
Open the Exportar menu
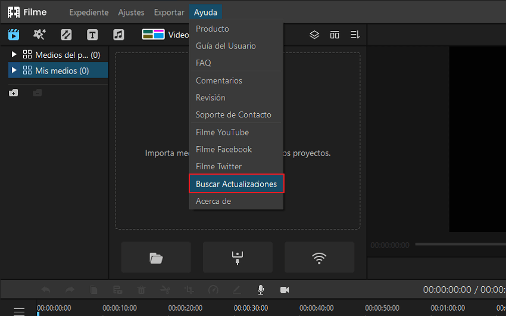click(169, 13)
